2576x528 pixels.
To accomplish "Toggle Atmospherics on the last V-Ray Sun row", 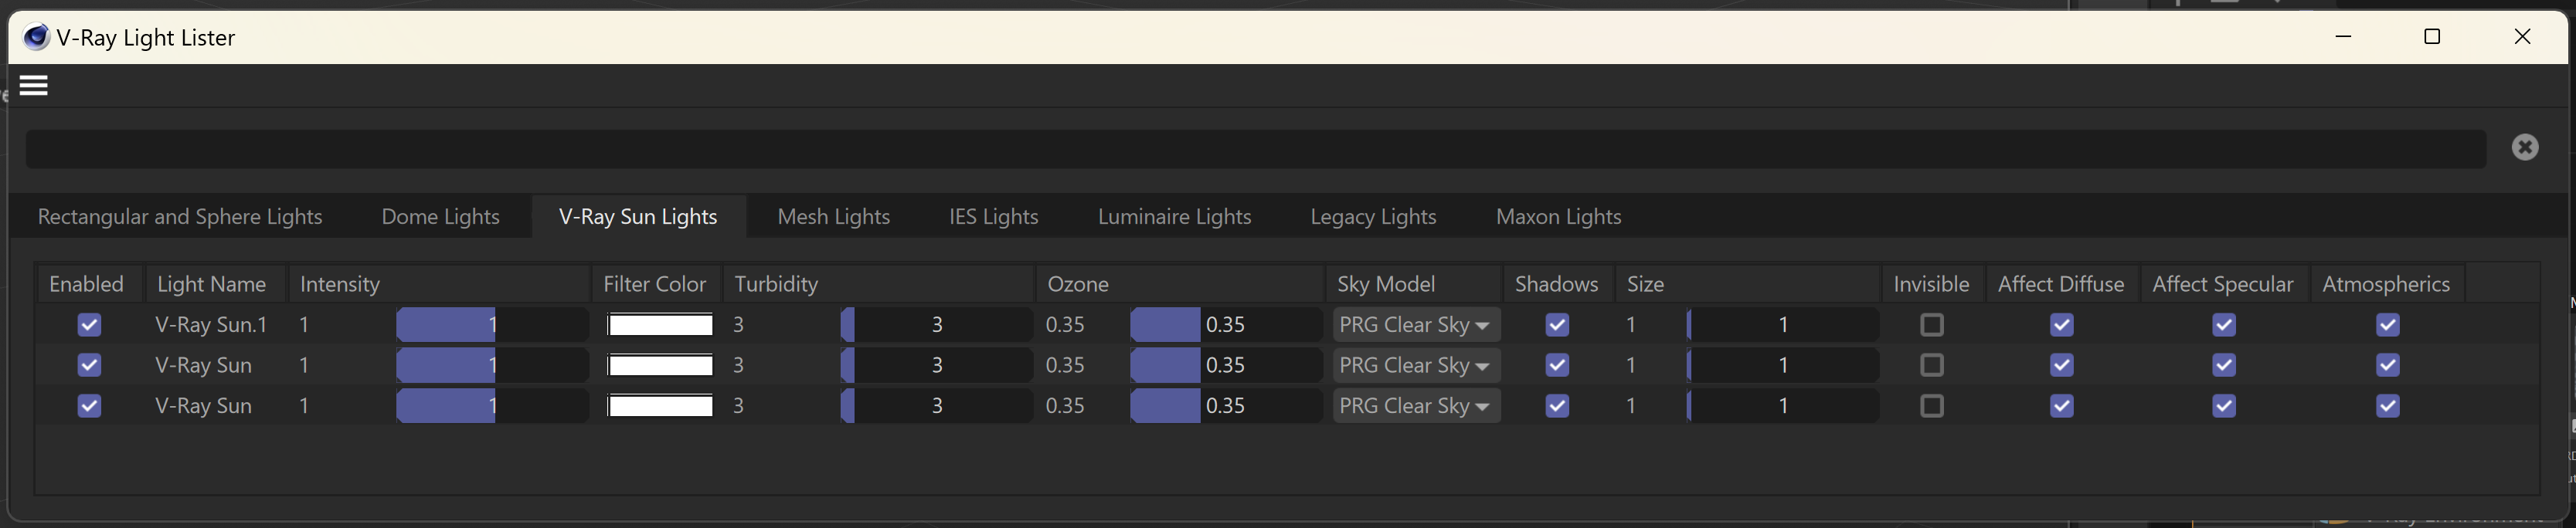I will [2388, 406].
